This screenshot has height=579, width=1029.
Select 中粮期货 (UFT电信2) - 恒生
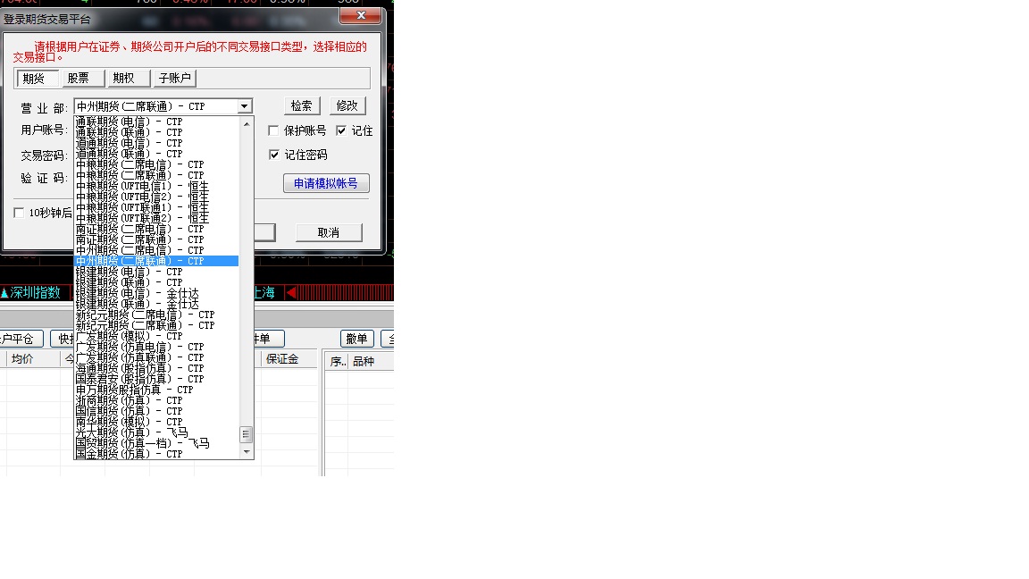(x=156, y=197)
